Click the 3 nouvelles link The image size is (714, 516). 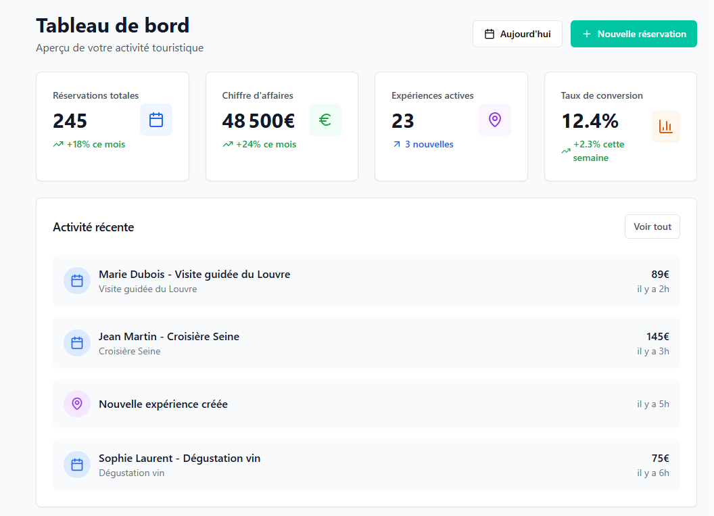tap(429, 144)
